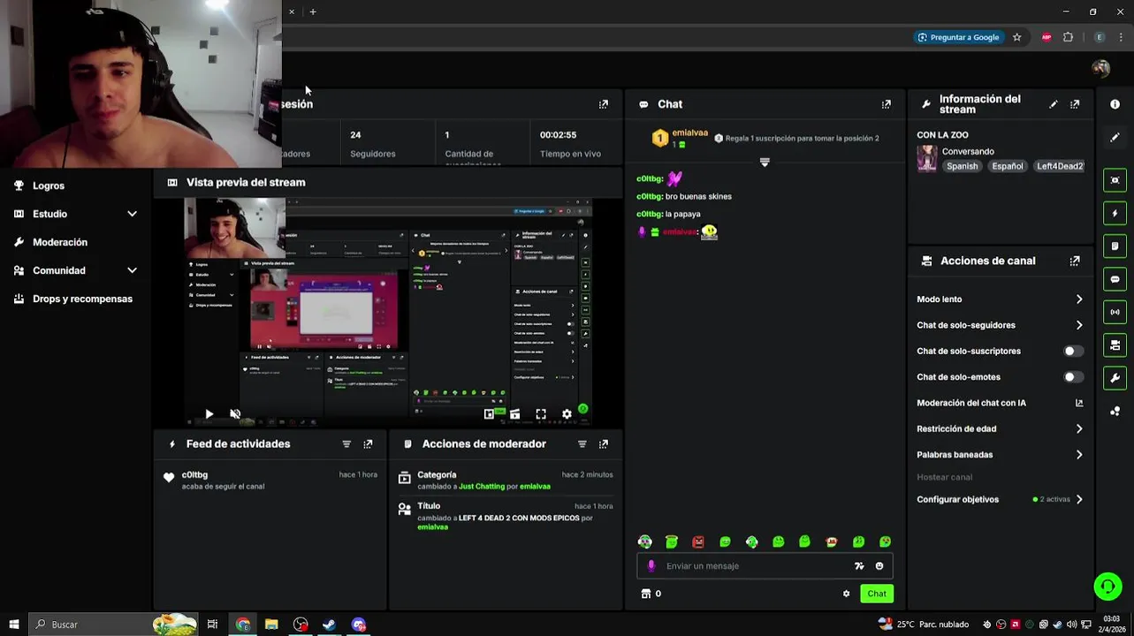Image resolution: width=1134 pixels, height=636 pixels.
Task: Open user profile avatar at top right
Action: [x=1100, y=68]
